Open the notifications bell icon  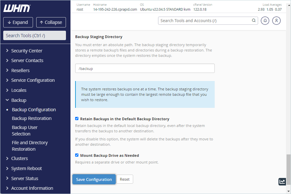(265, 21)
